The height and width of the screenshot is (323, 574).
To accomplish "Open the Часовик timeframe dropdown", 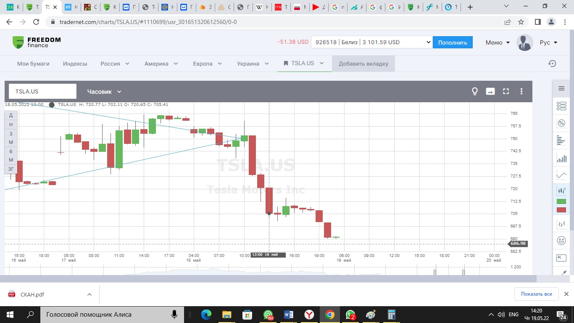I will pyautogui.click(x=104, y=91).
